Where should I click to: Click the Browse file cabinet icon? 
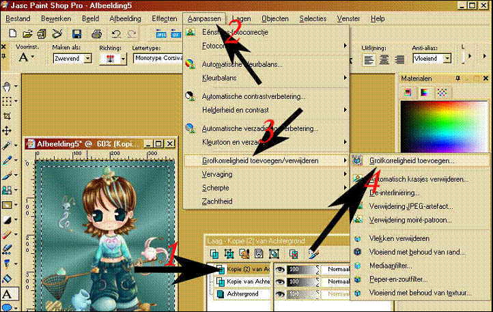(x=42, y=33)
